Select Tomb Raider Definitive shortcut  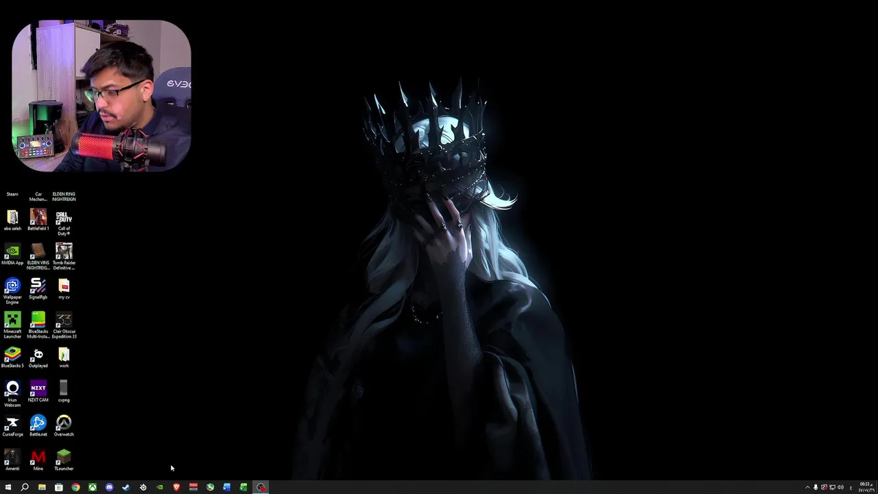coord(64,257)
